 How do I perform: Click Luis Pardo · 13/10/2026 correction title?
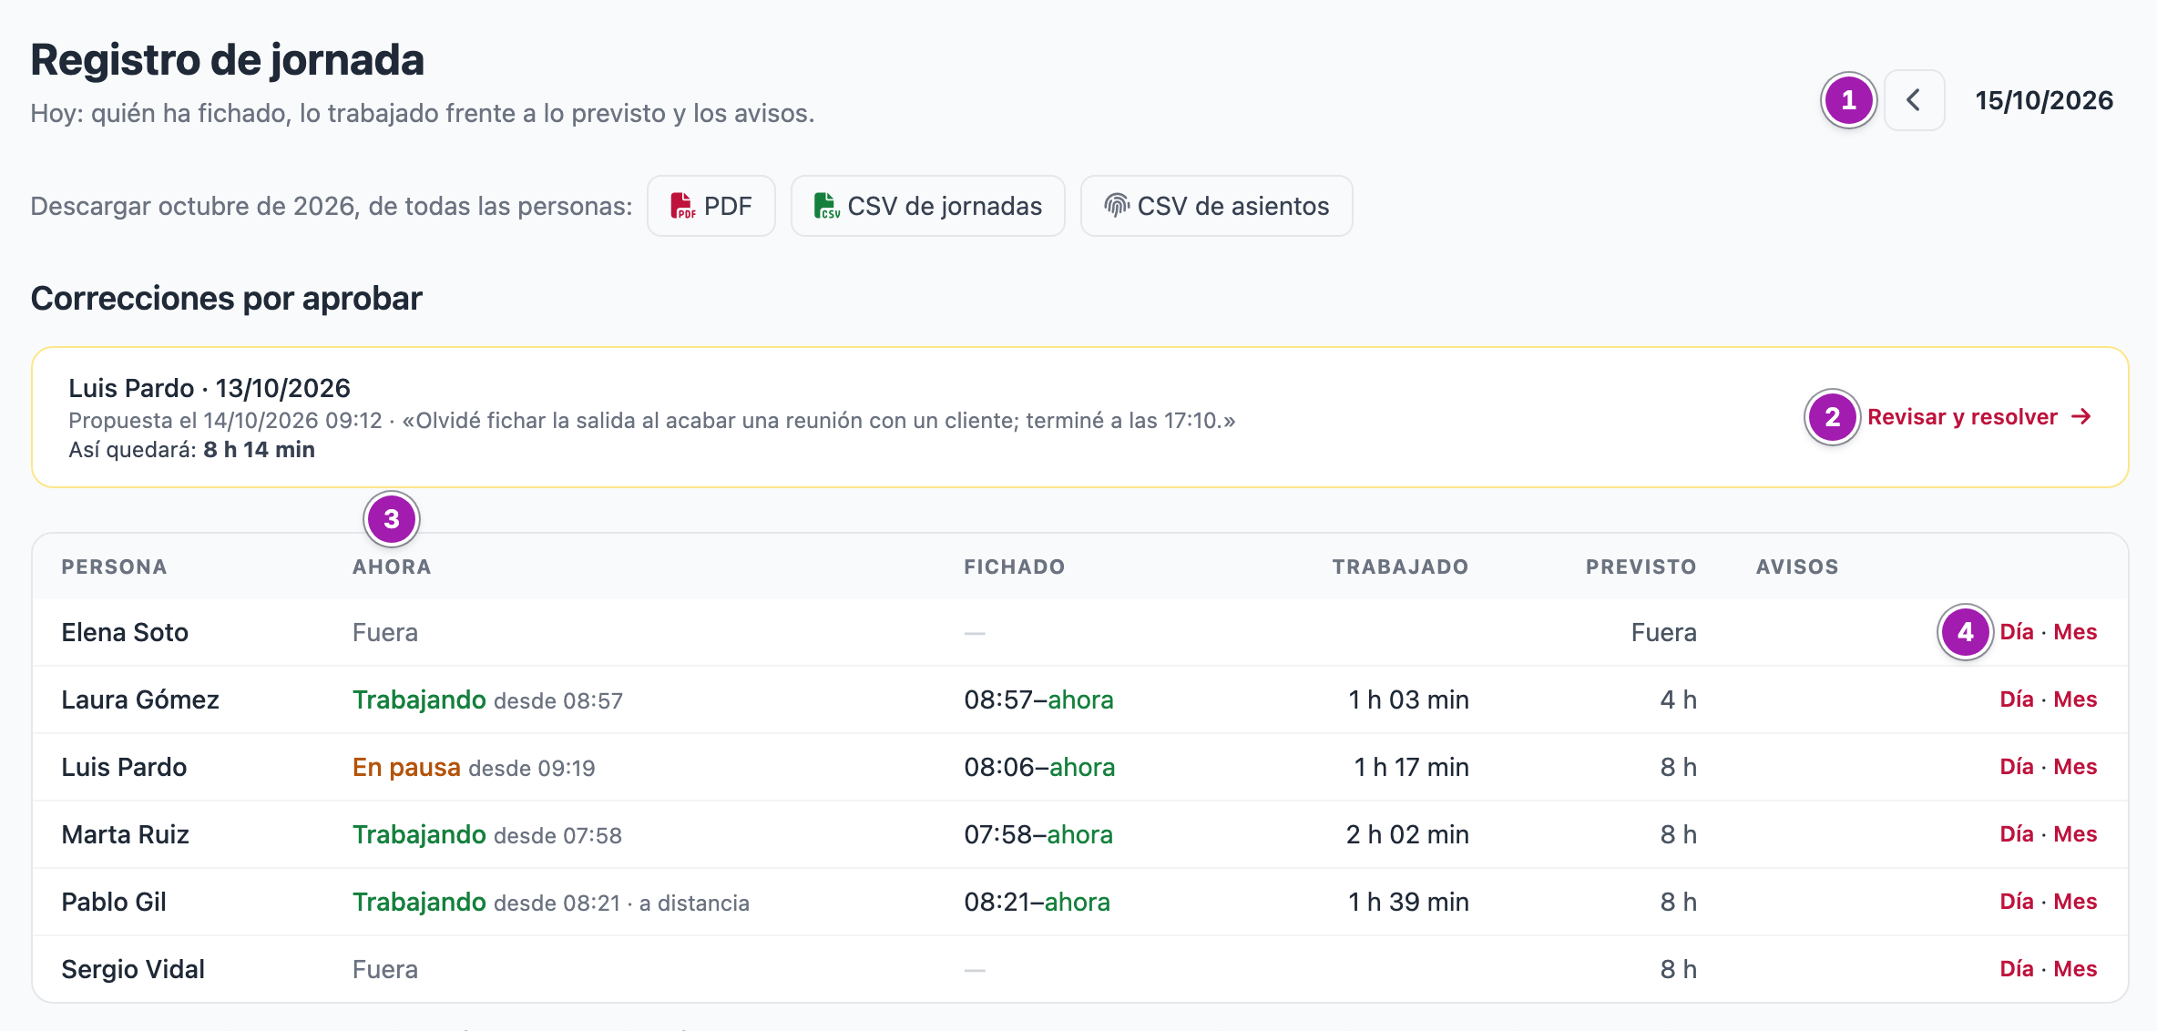click(210, 388)
